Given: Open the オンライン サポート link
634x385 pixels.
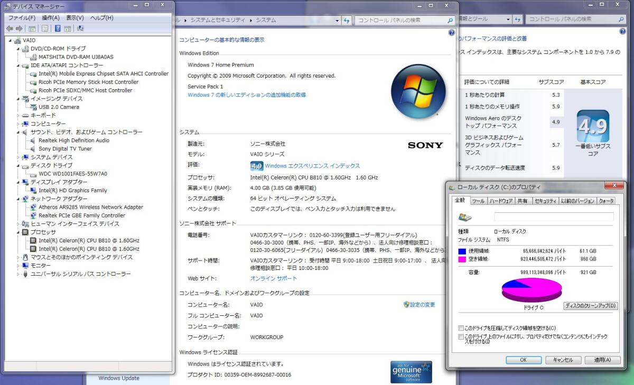Looking at the screenshot, I should [x=274, y=278].
